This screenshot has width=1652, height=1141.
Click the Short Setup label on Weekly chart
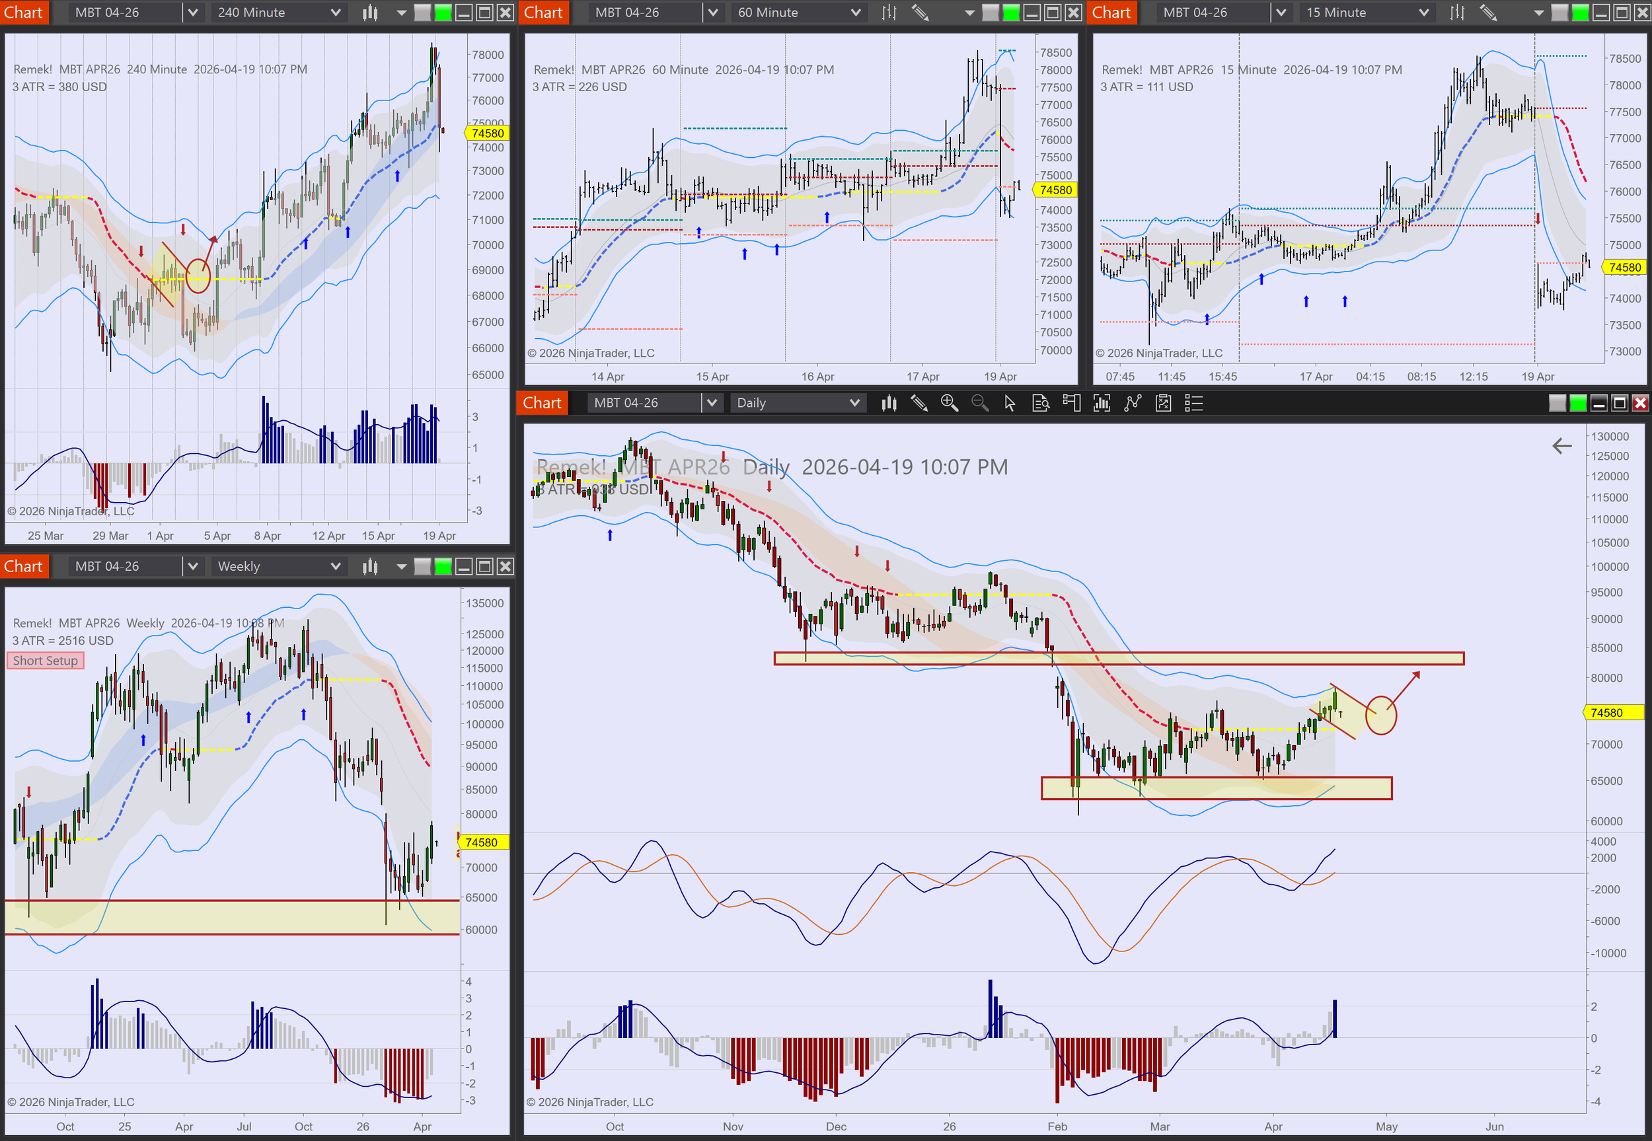tap(45, 661)
